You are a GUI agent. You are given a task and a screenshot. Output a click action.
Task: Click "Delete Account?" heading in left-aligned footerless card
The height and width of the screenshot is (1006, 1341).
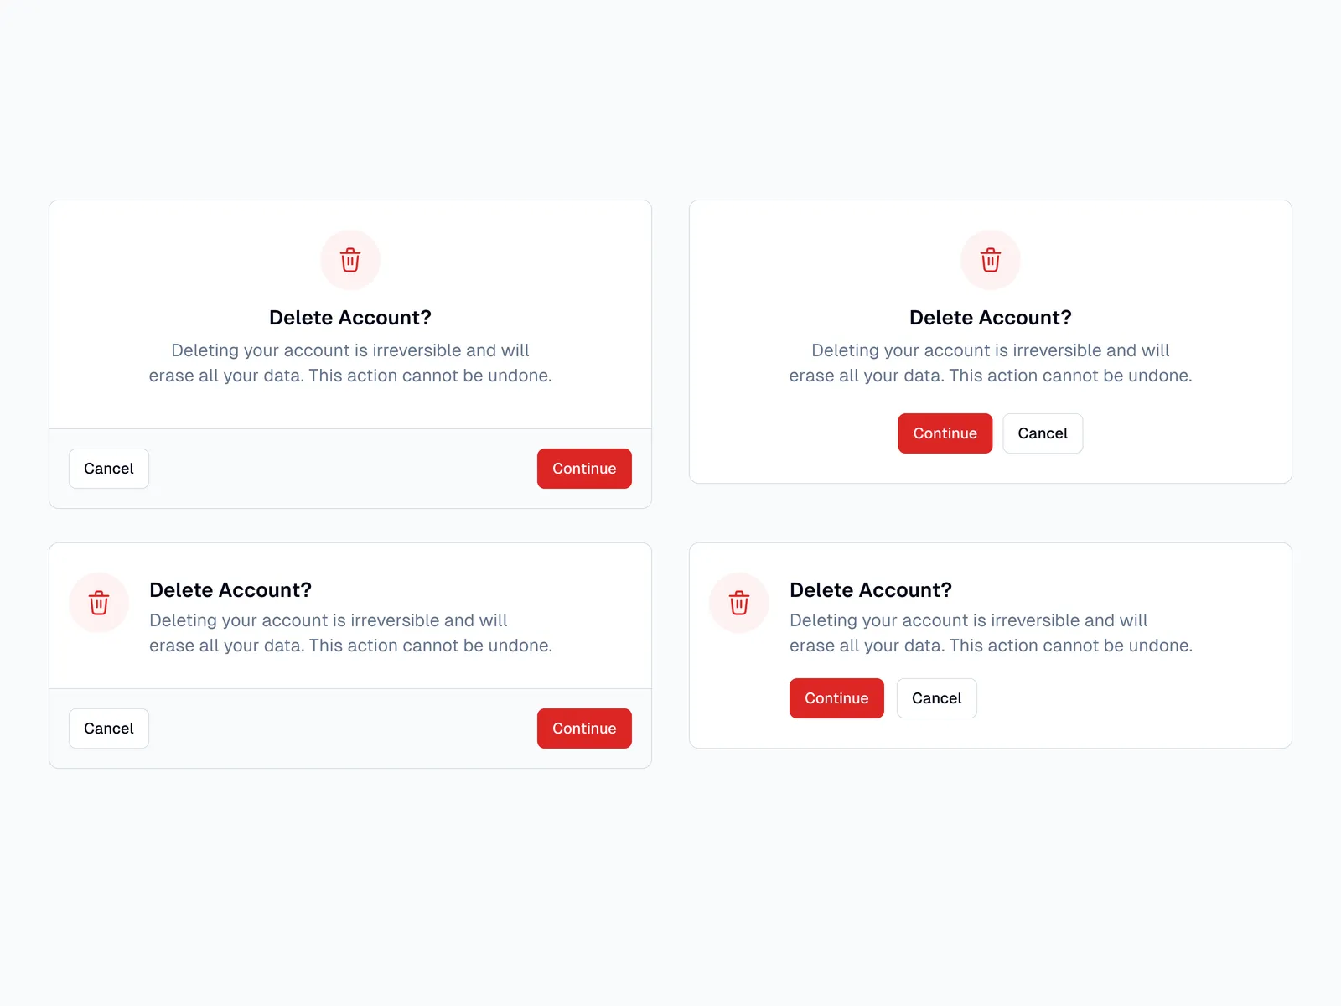[871, 590]
